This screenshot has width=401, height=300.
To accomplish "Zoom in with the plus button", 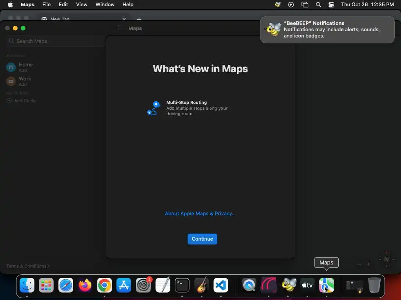I will 368,264.
